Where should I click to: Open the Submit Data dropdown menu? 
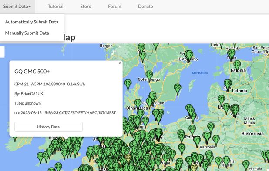17,7
